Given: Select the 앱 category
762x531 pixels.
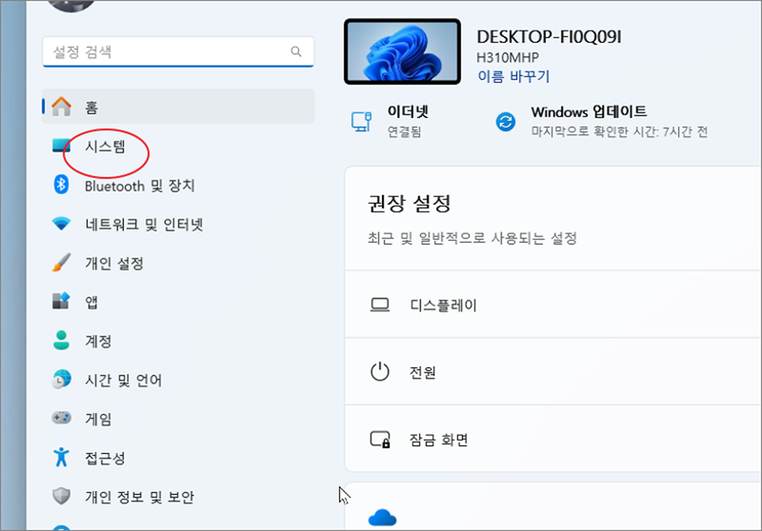Looking at the screenshot, I should [178, 302].
